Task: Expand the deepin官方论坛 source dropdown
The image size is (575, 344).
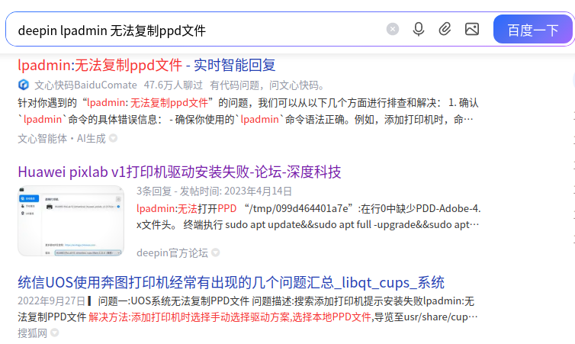Action: (x=216, y=252)
